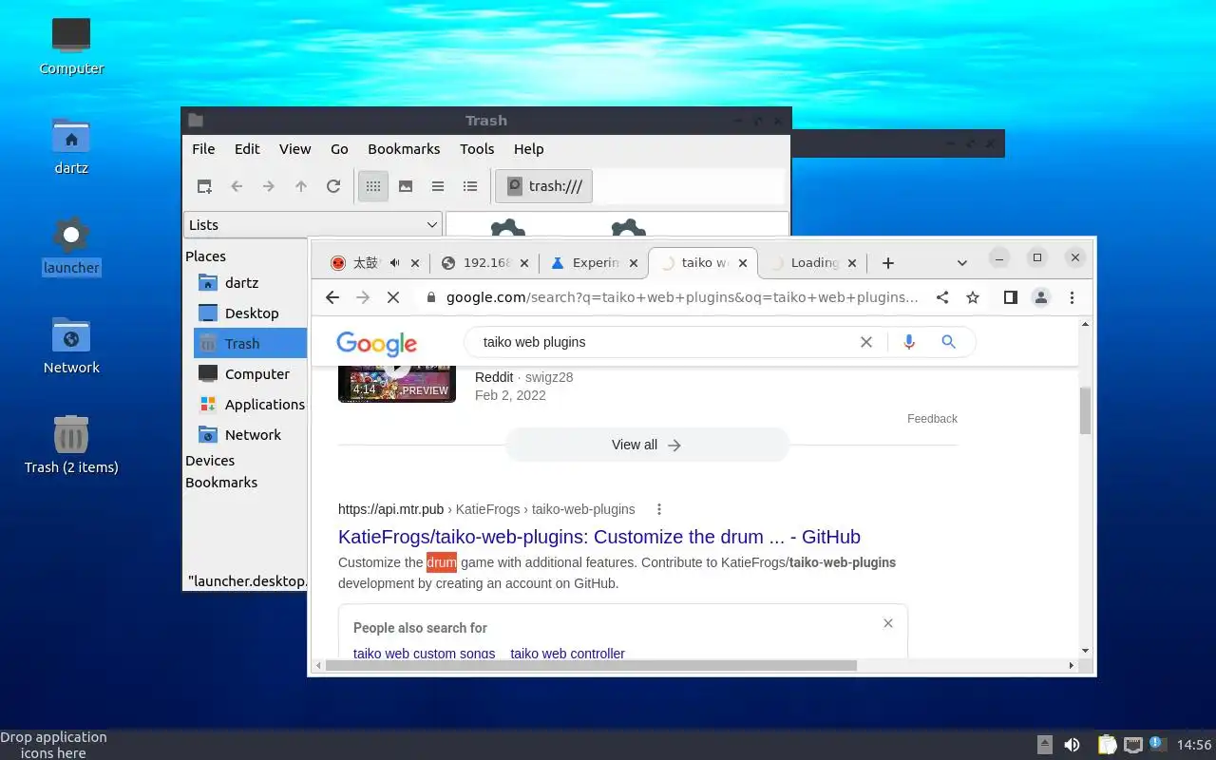Go back in Trash file manager
Image resolution: width=1216 pixels, height=760 pixels.
(x=237, y=186)
